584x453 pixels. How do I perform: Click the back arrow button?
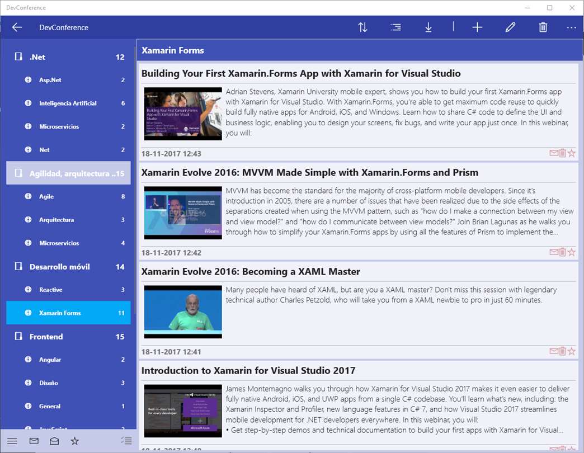click(17, 27)
